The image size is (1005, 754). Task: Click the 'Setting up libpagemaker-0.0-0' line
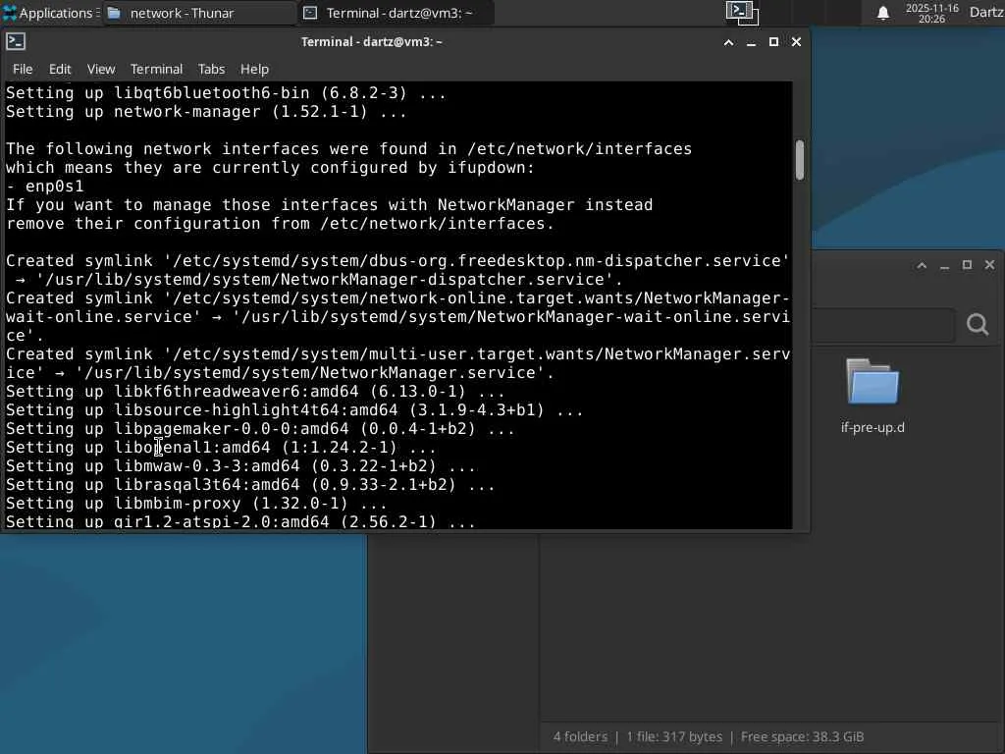259,428
